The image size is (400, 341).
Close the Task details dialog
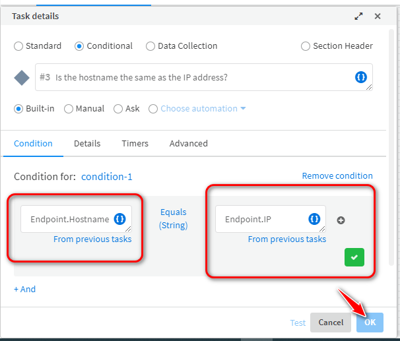pos(378,16)
